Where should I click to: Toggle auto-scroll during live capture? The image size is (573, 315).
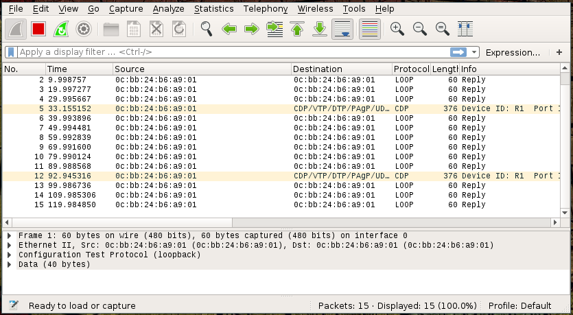tap(342, 29)
